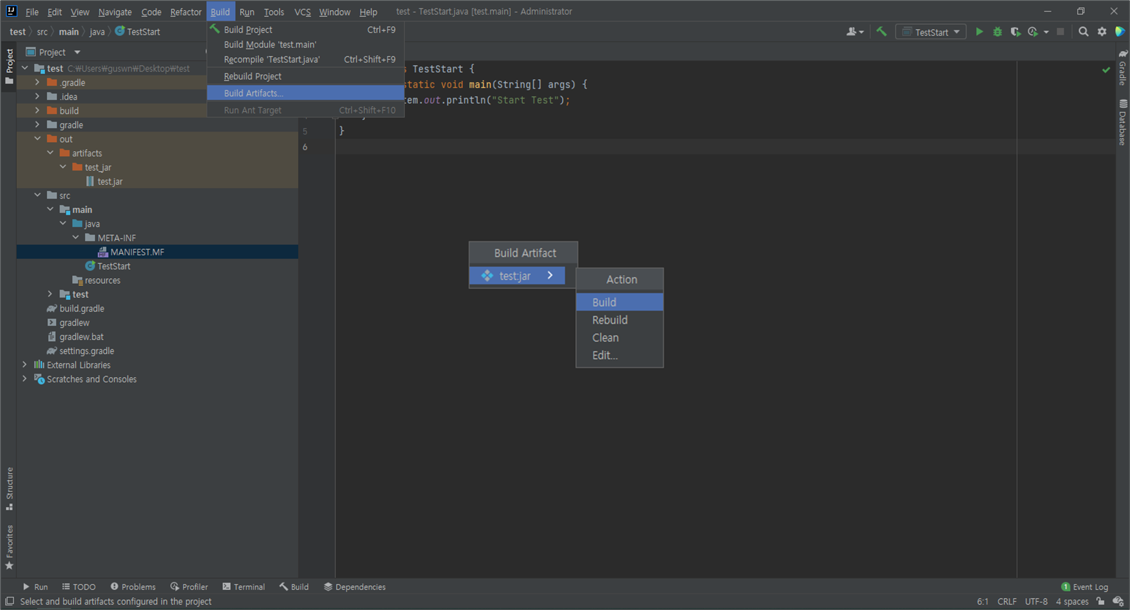This screenshot has height=610, width=1130.
Task: Select settings.gradle file in tree
Action: point(86,350)
